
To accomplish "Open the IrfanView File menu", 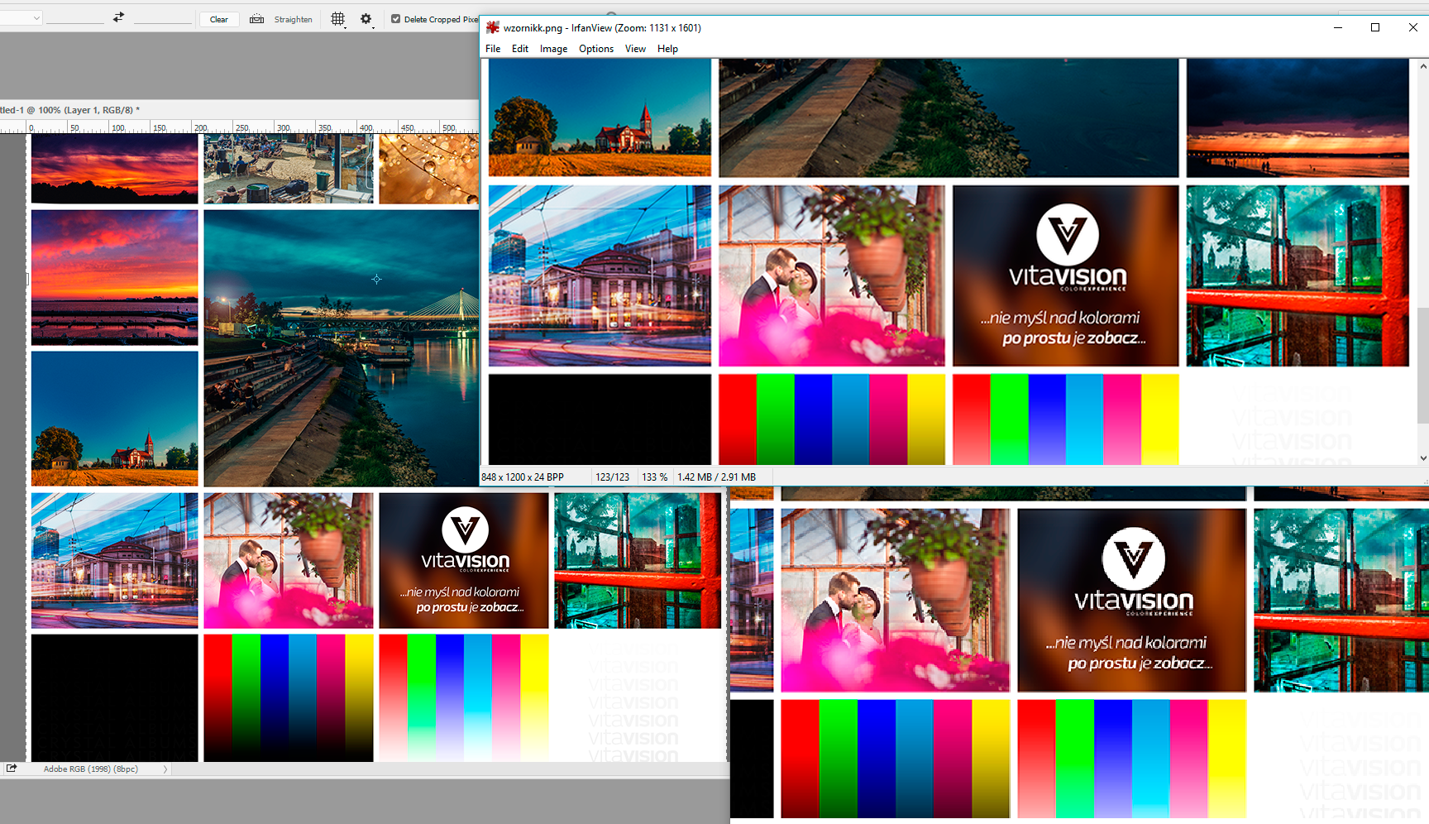I will pyautogui.click(x=493, y=49).
